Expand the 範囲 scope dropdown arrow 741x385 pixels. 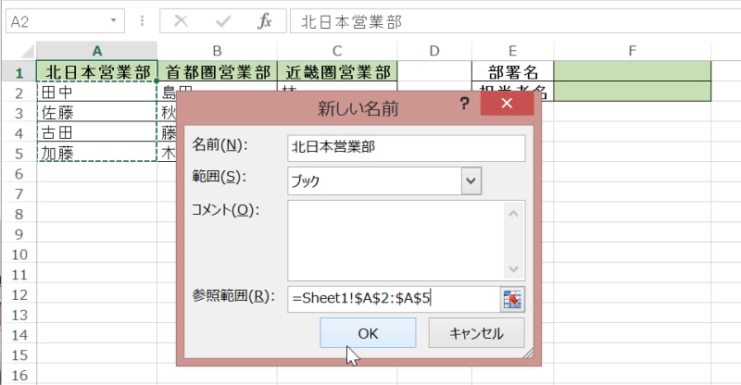471,180
